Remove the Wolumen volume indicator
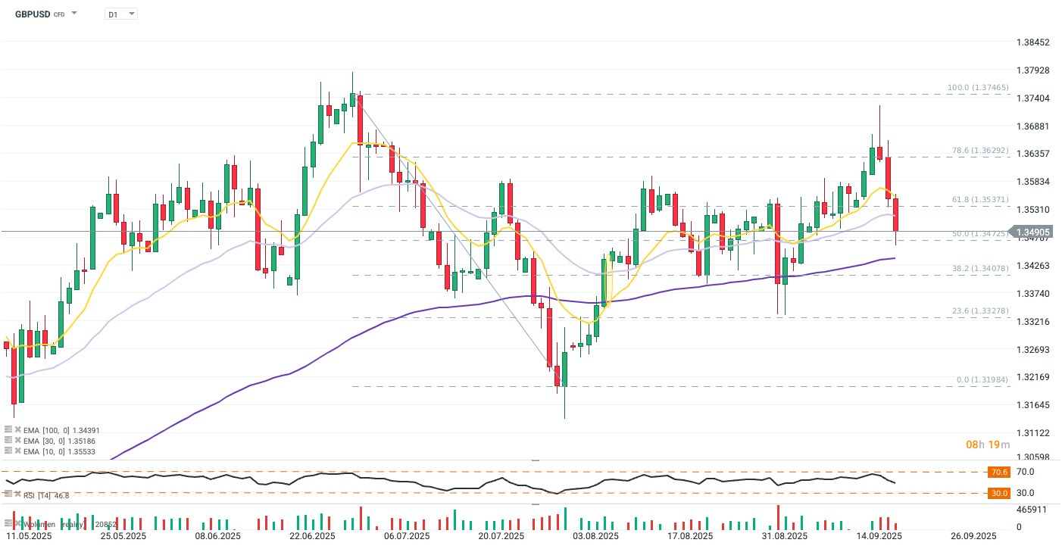Image resolution: width=1062 pixels, height=549 pixels. (x=17, y=523)
